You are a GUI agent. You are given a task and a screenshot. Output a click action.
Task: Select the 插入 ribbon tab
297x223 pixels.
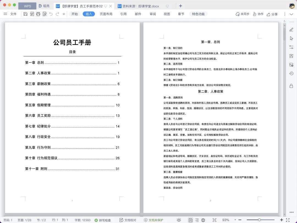89,14
